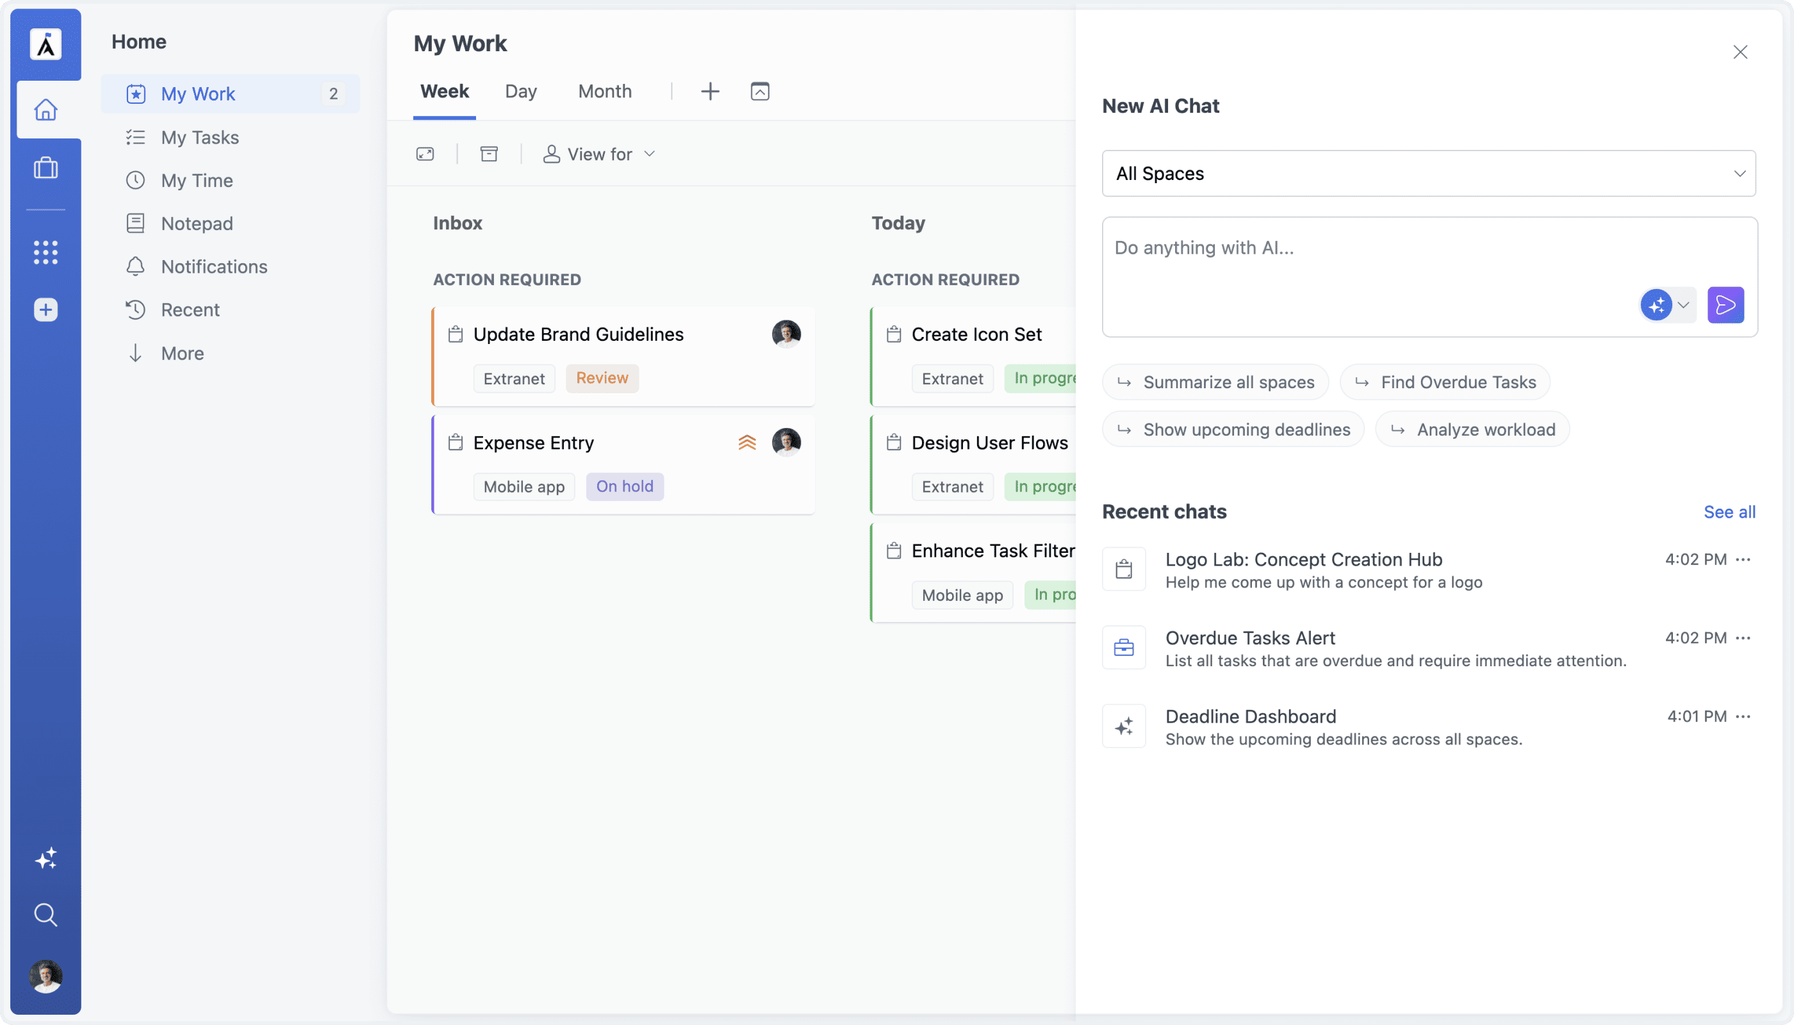Open the View for dropdown
The image size is (1794, 1025).
[x=599, y=154]
